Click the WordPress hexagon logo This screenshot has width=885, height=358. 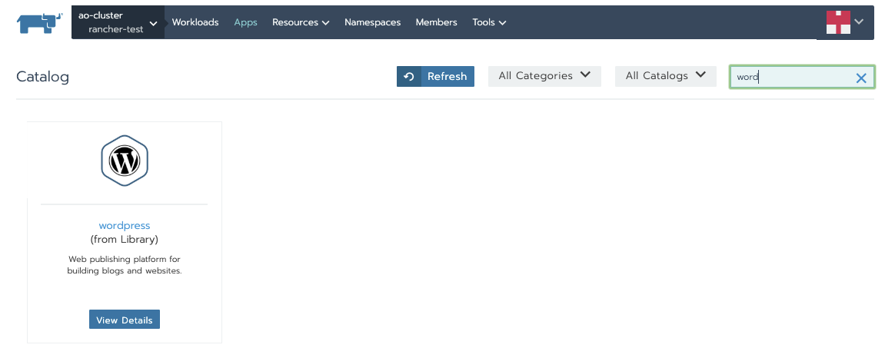124,161
